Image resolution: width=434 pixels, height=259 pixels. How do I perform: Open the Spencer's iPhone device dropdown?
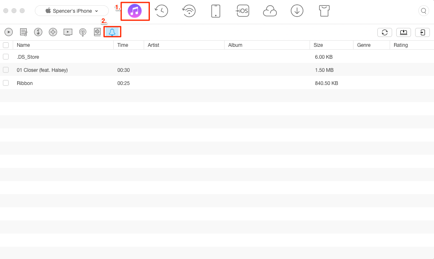coord(72,11)
